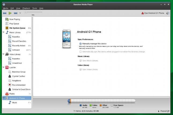
Task: Collapse the Music Library tree
Action: point(3,32)
